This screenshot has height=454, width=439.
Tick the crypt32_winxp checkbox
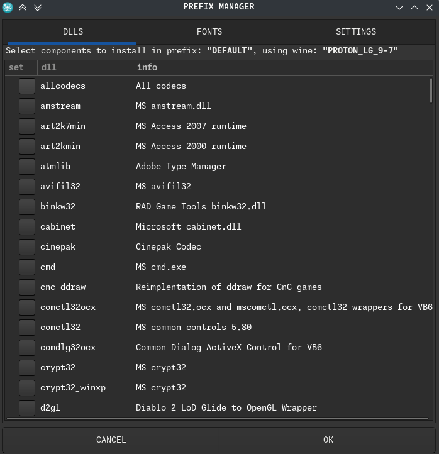27,388
